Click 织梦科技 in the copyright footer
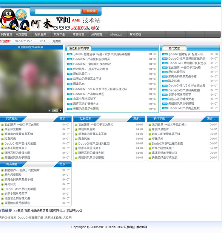Image resolution: width=222 pixels, height=246 pixels. click(129, 227)
